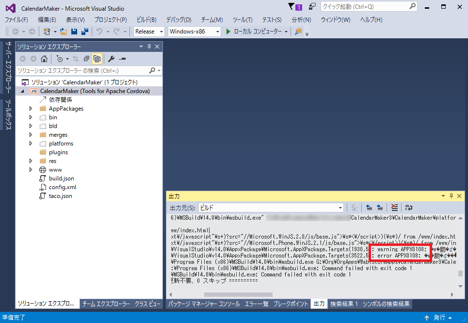The width and height of the screenshot is (468, 323).
Task: Open the サーバー エクスプローラー side tab
Action: pyautogui.click(x=9, y=67)
